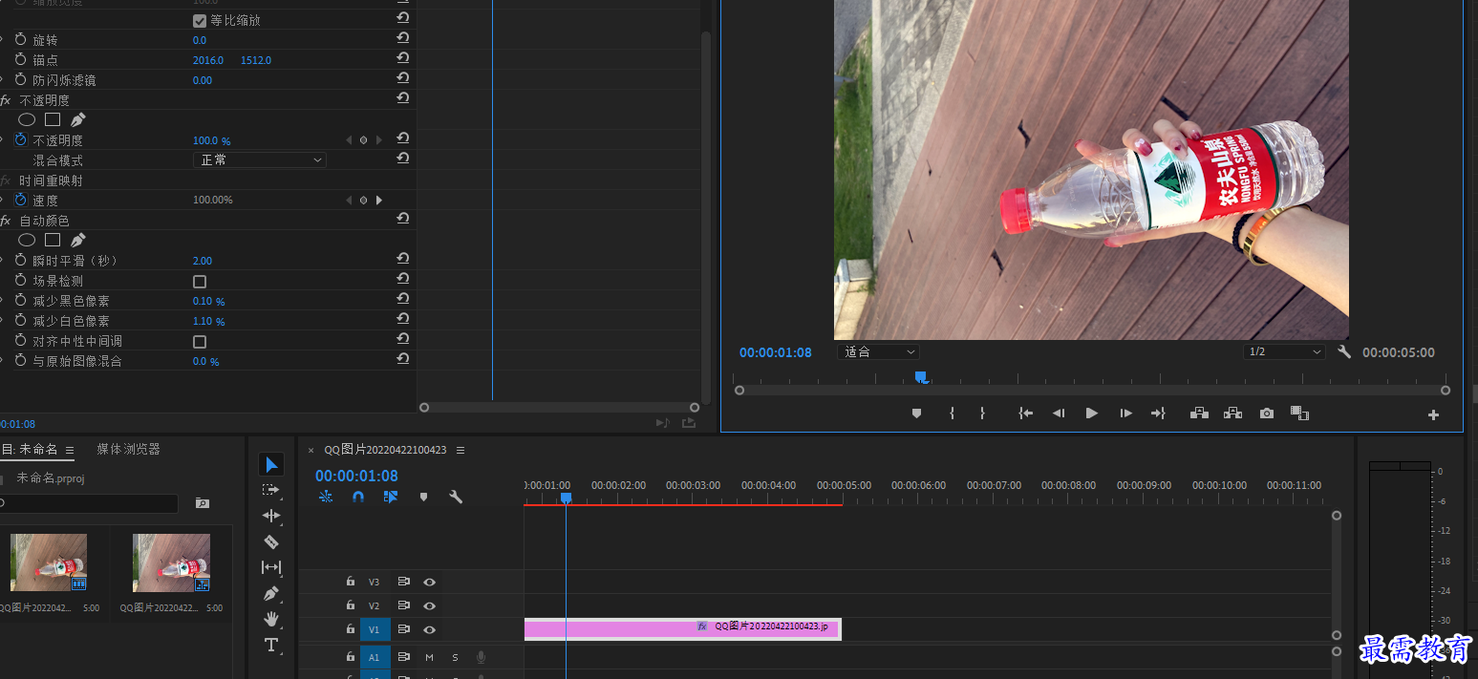Select the Track Select Forward tool
Image resolution: width=1478 pixels, height=679 pixels.
pos(271,490)
